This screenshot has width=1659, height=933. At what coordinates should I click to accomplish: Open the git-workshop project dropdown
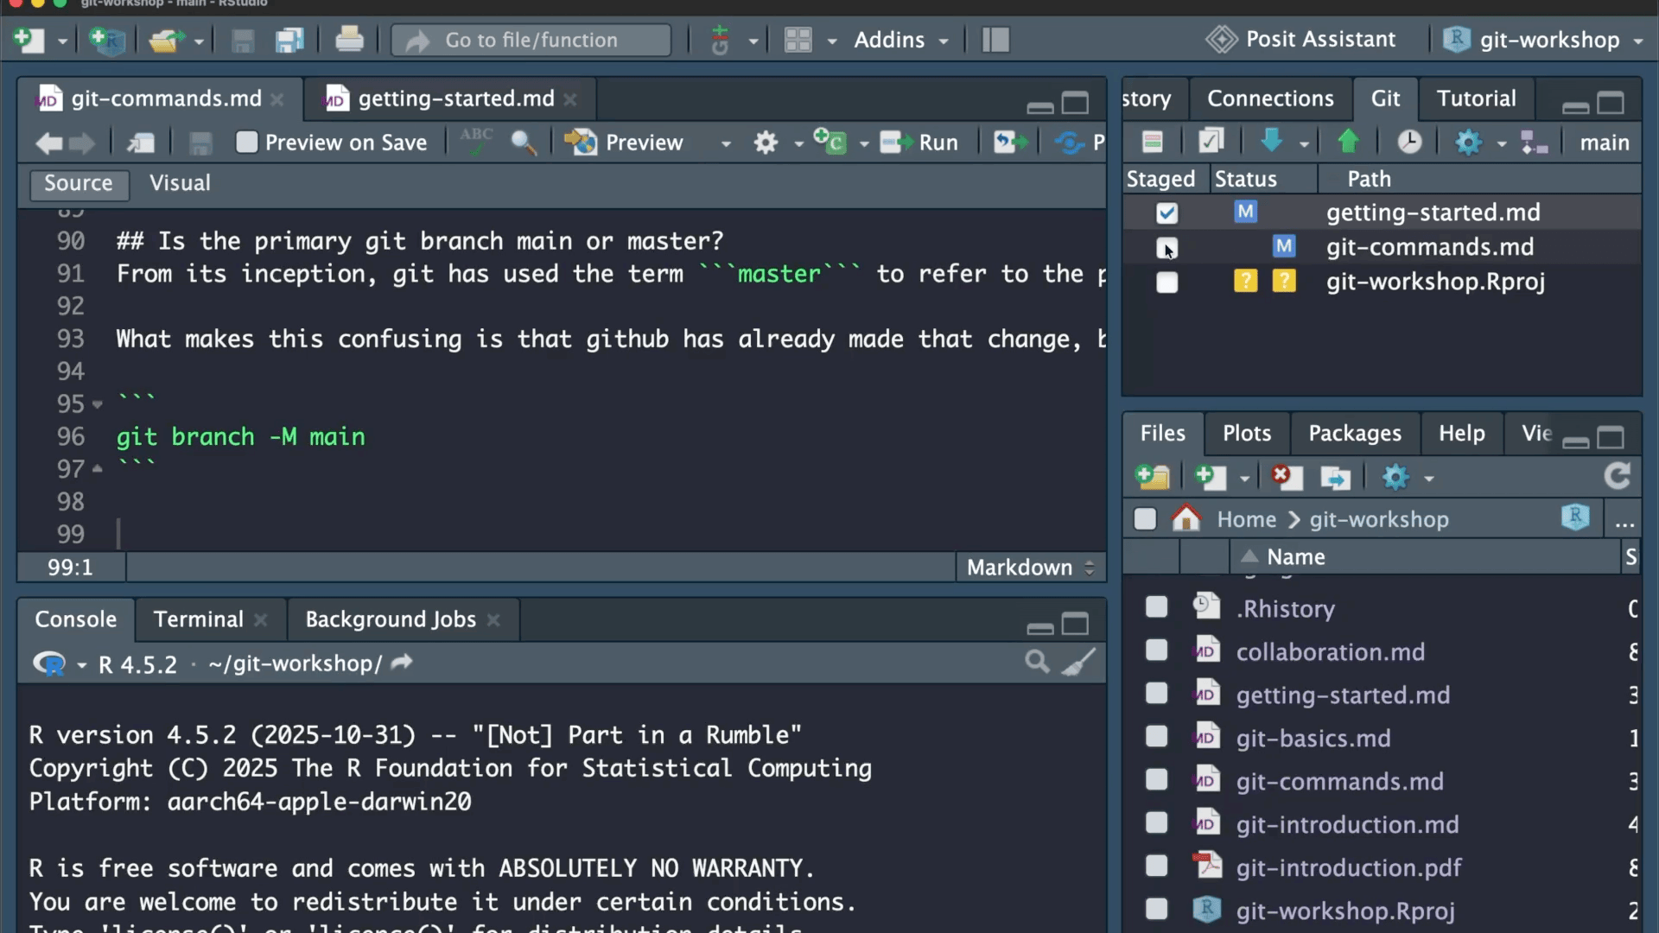[1544, 40]
